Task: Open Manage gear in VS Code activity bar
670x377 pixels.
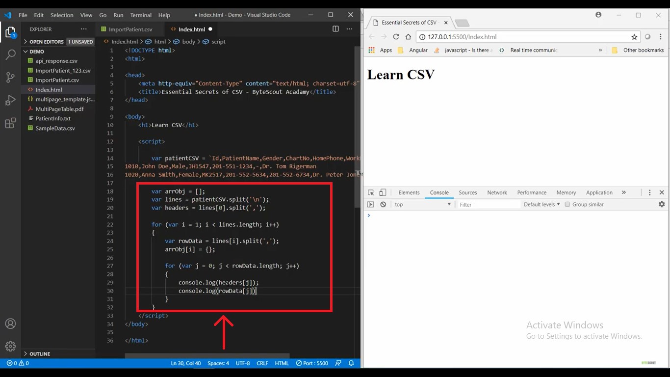Action: (x=10, y=346)
